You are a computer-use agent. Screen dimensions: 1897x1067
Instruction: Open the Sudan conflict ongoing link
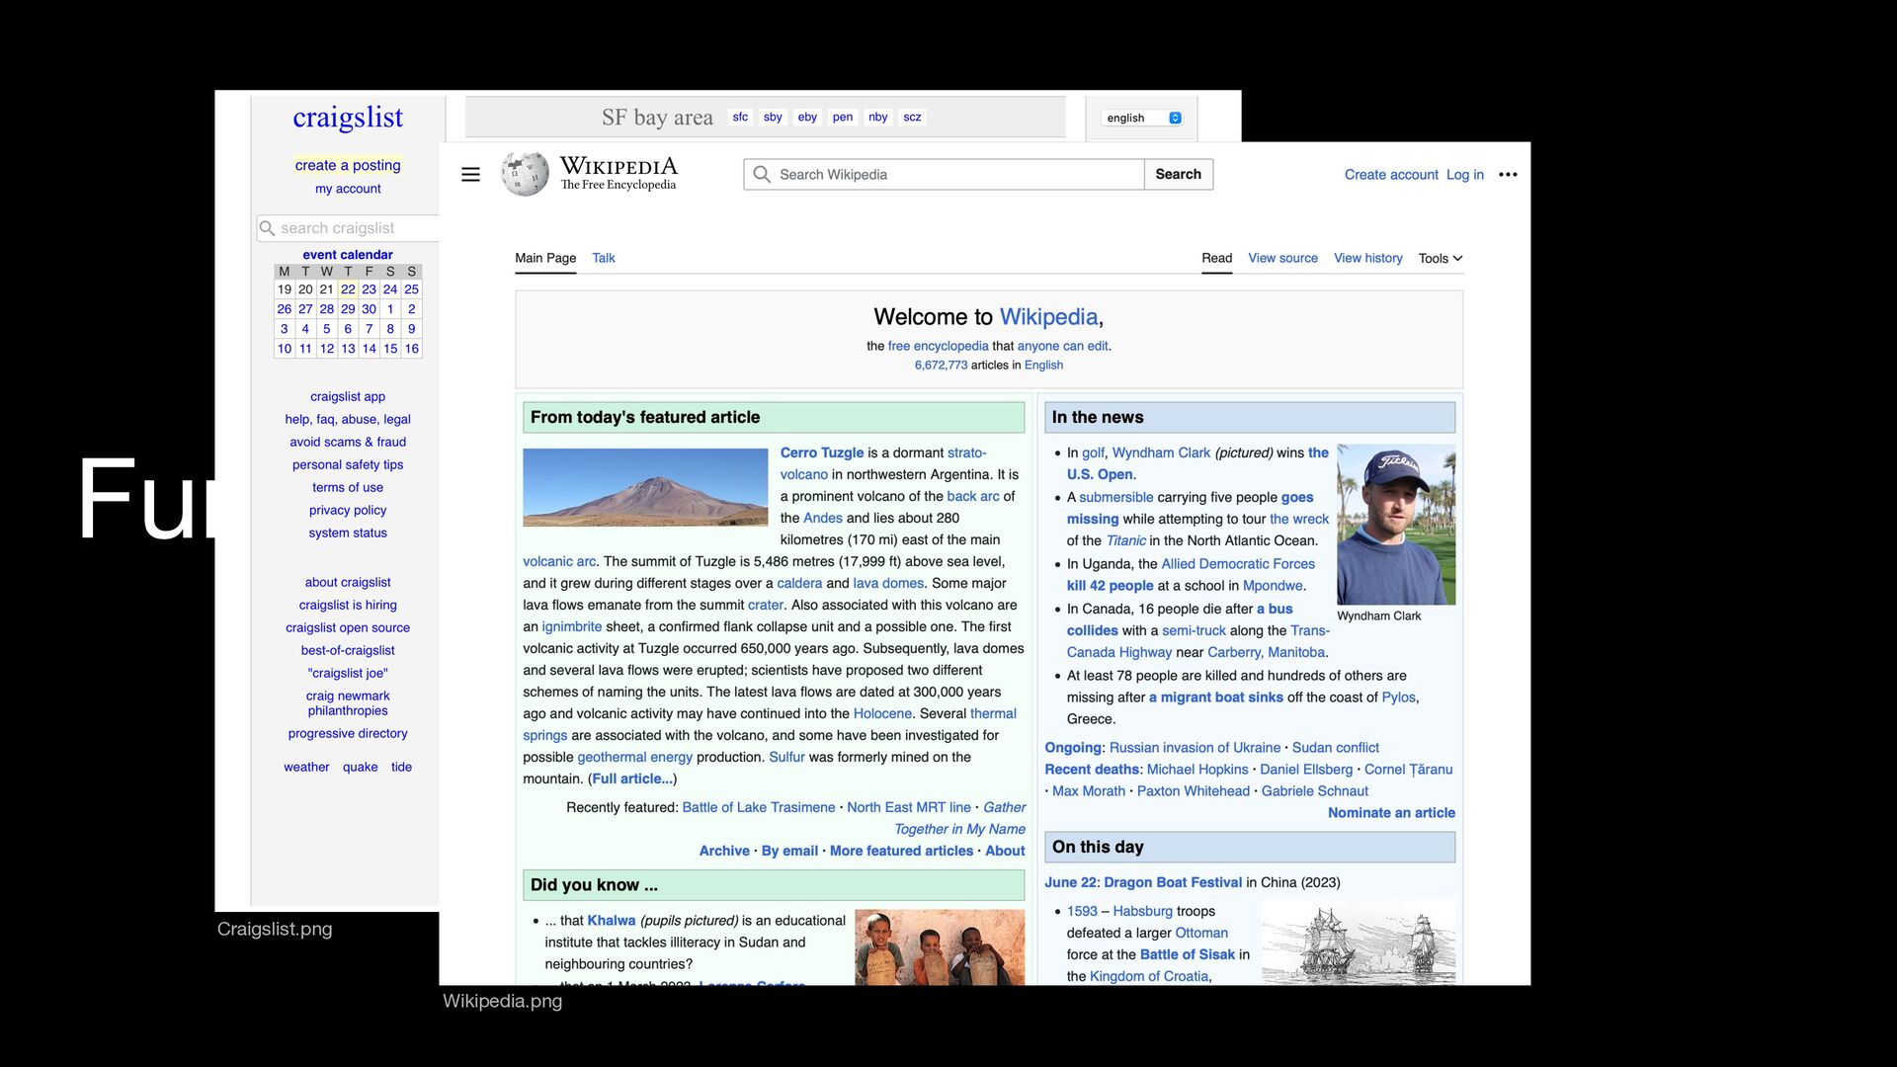[1336, 748]
